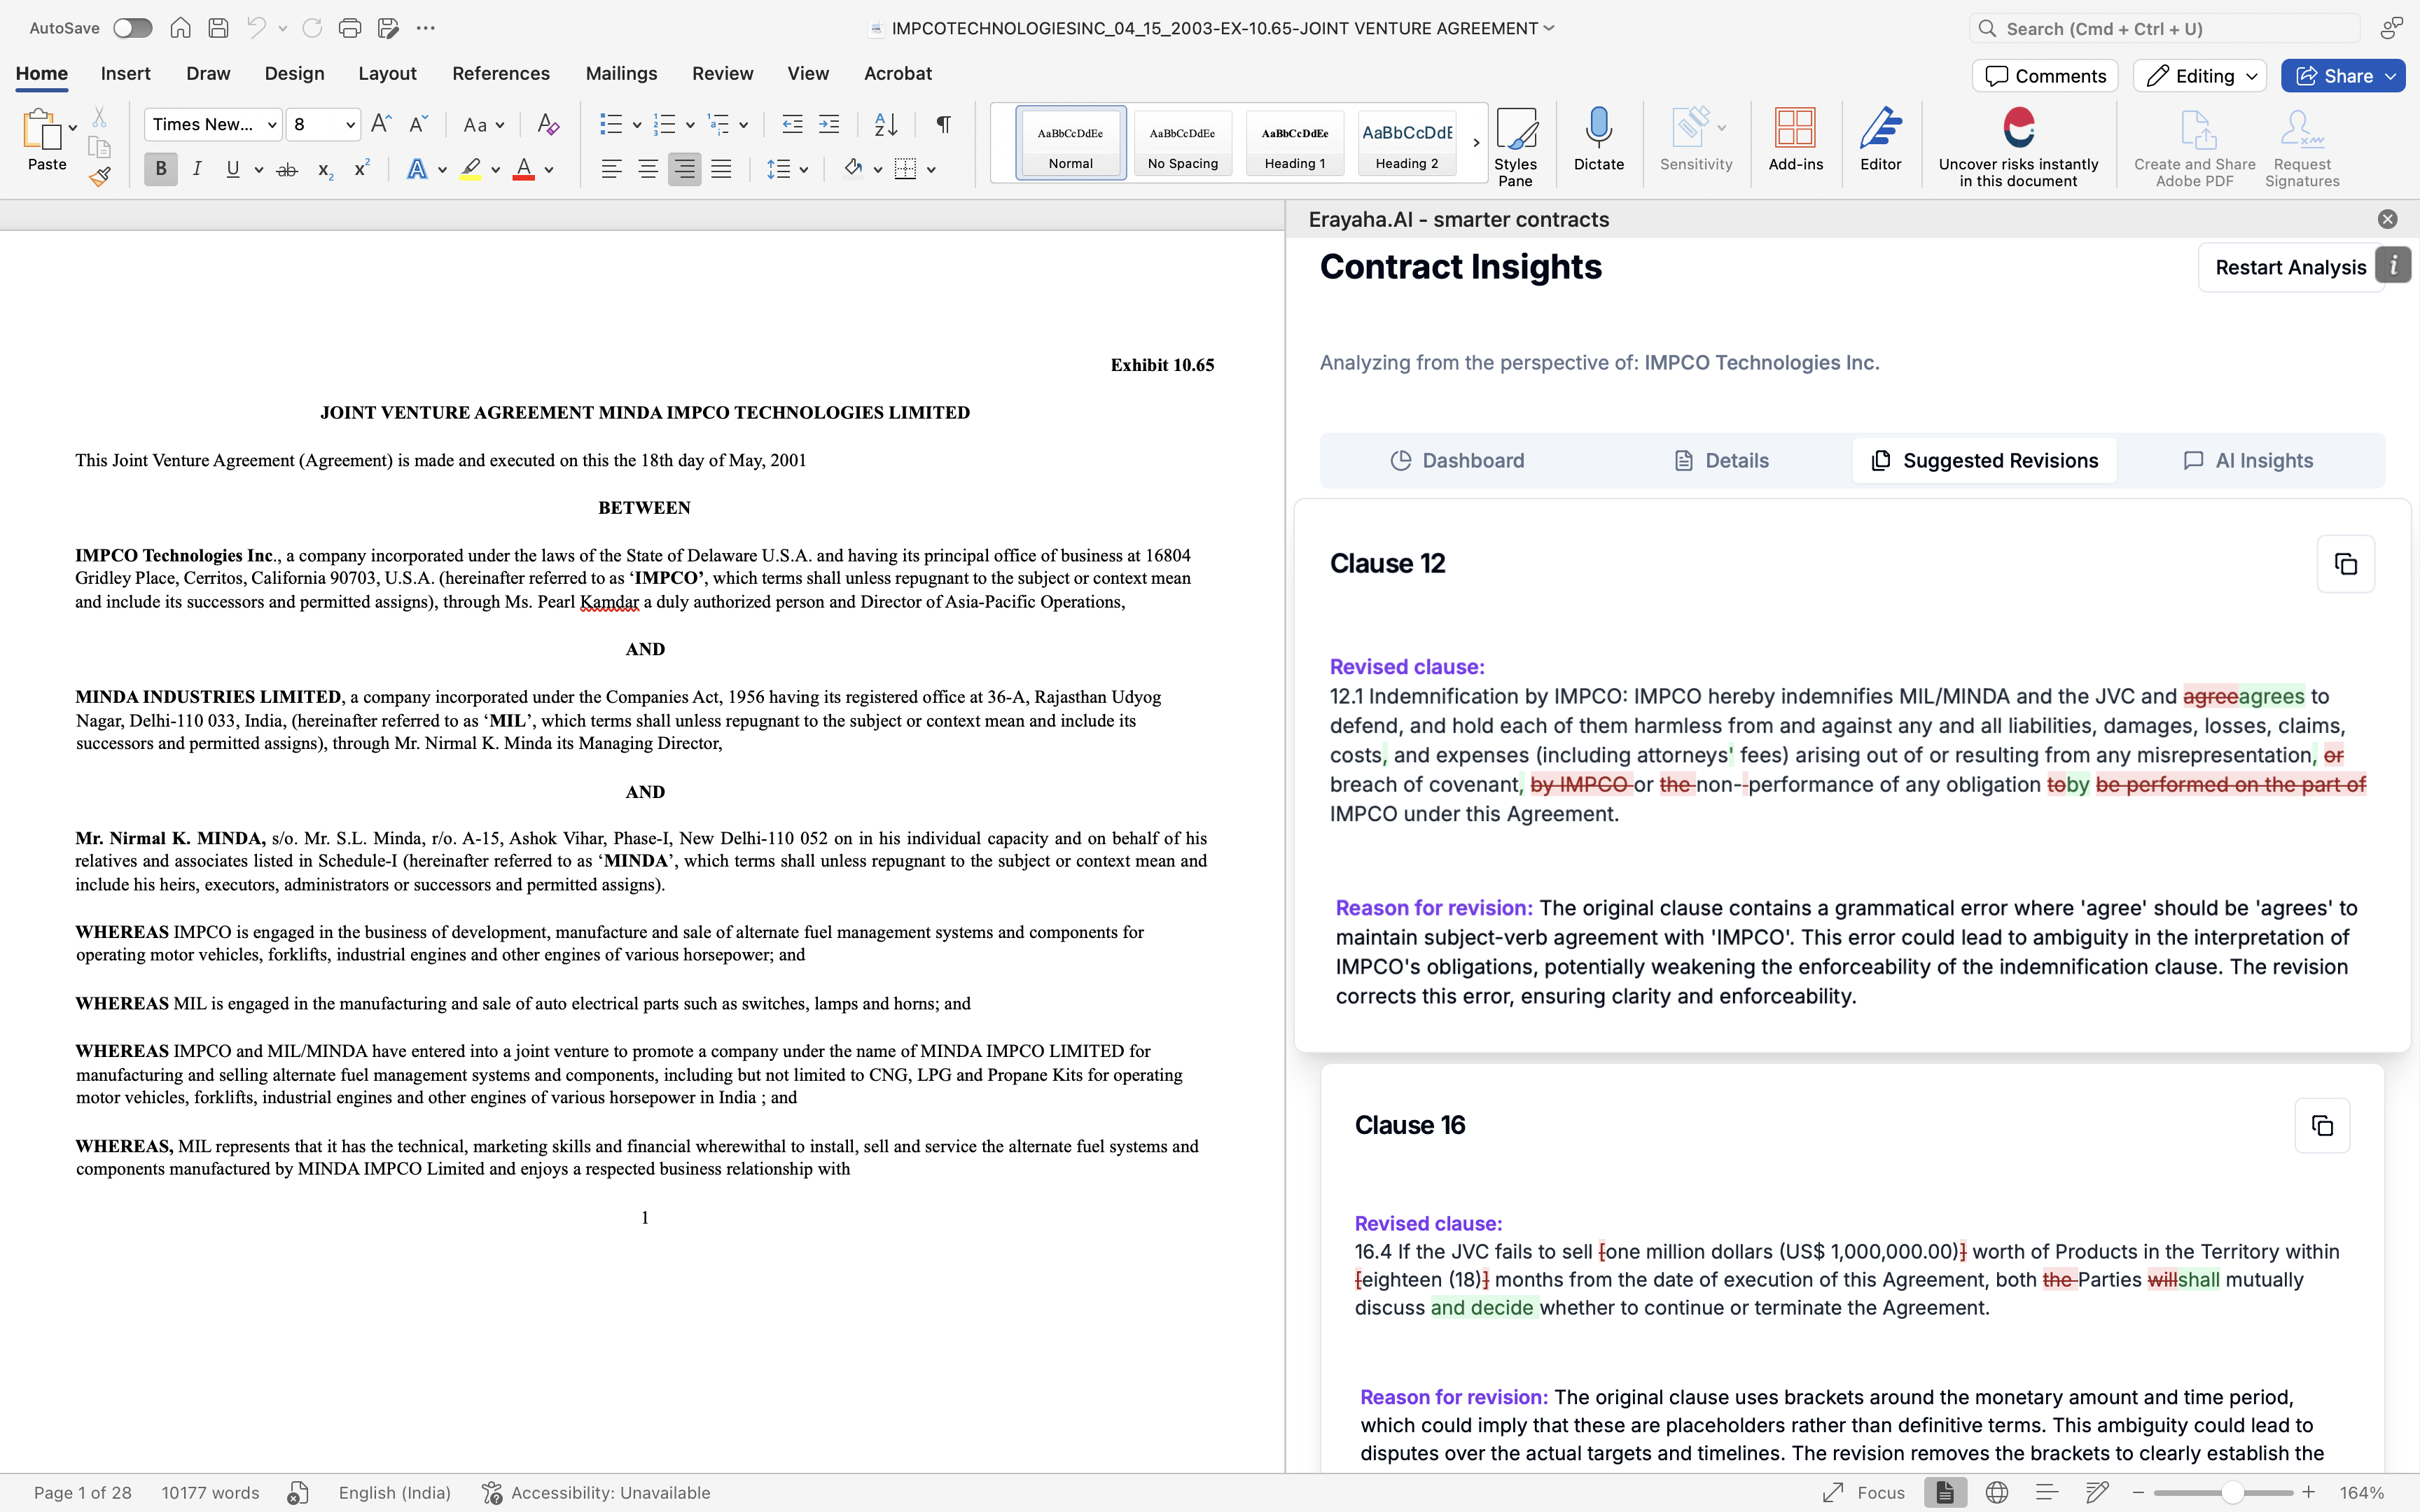2420x1512 pixels.
Task: Adjust the zoom slider handle
Action: [2232, 1492]
